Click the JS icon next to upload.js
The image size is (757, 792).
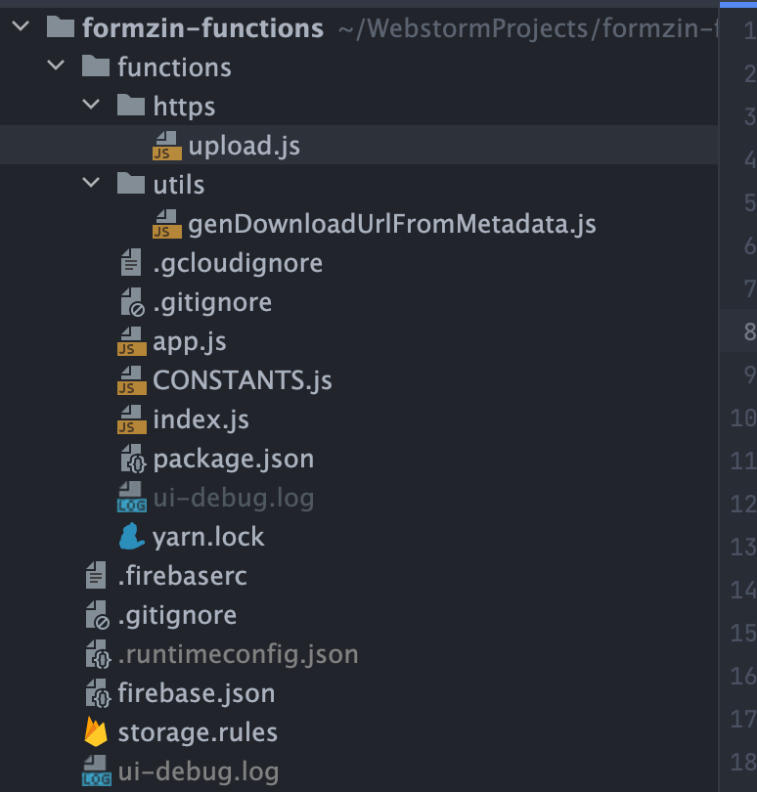pyautogui.click(x=166, y=146)
